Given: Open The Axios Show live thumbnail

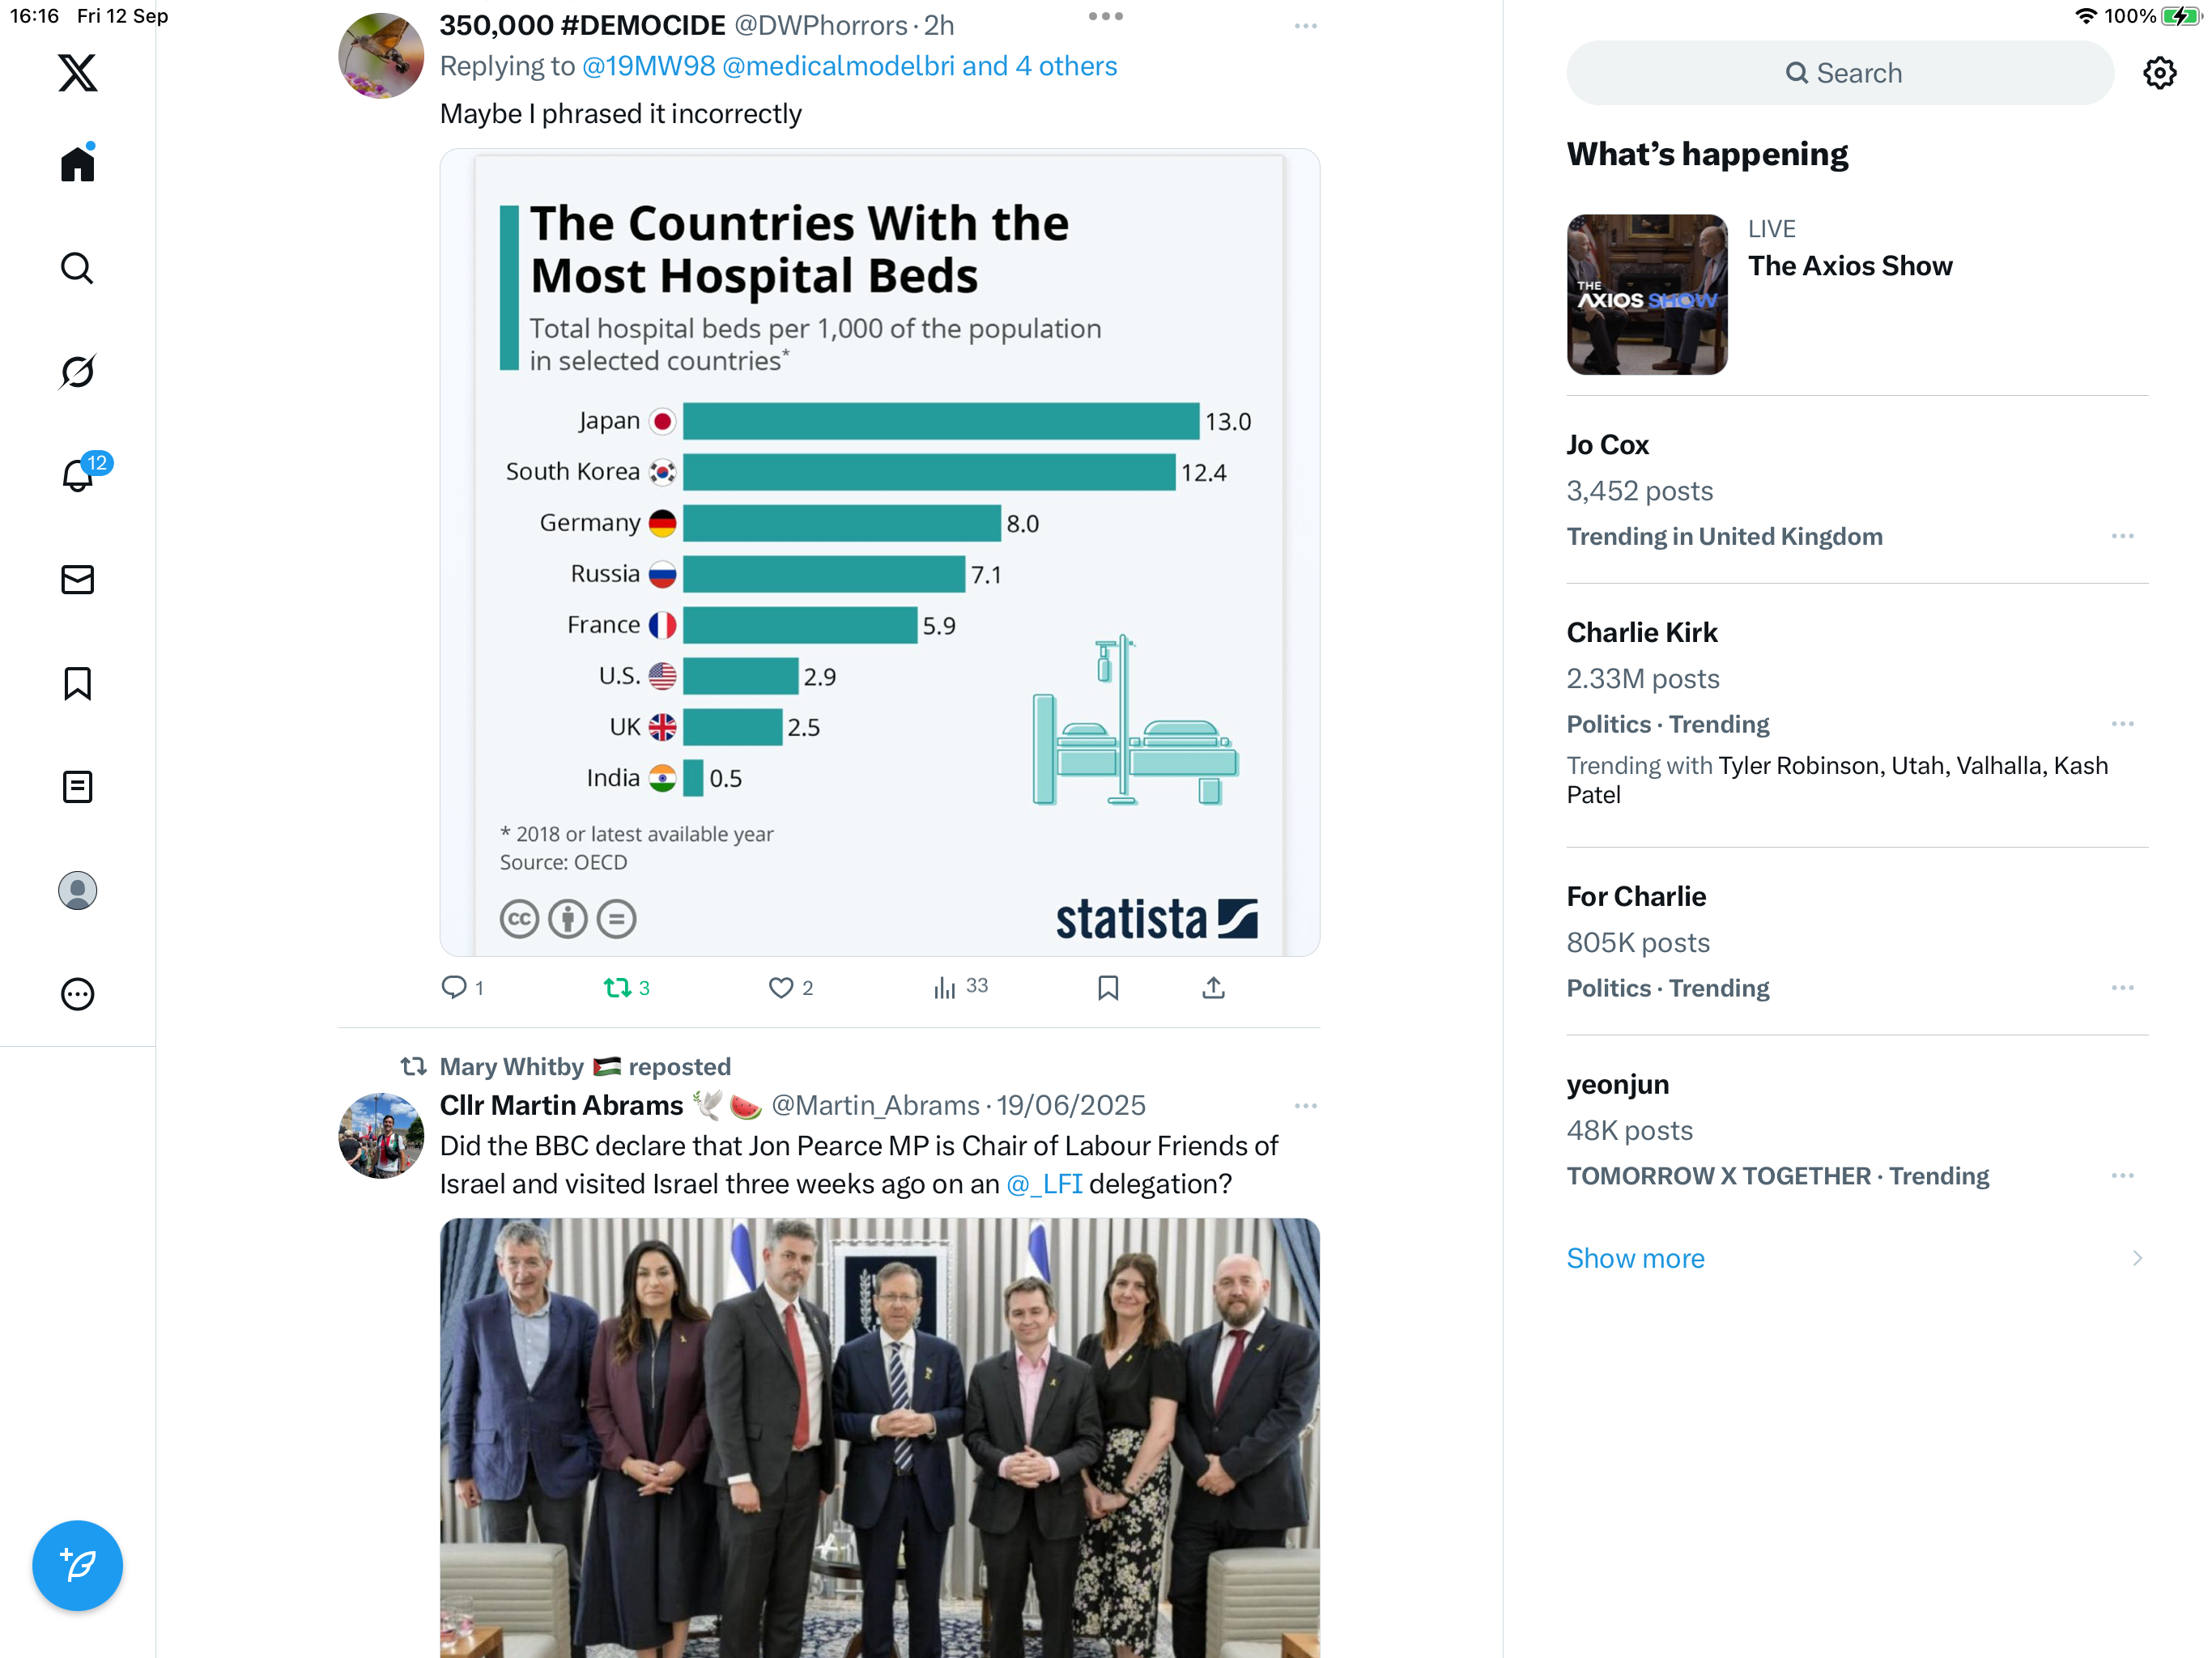Looking at the screenshot, I should point(1646,295).
